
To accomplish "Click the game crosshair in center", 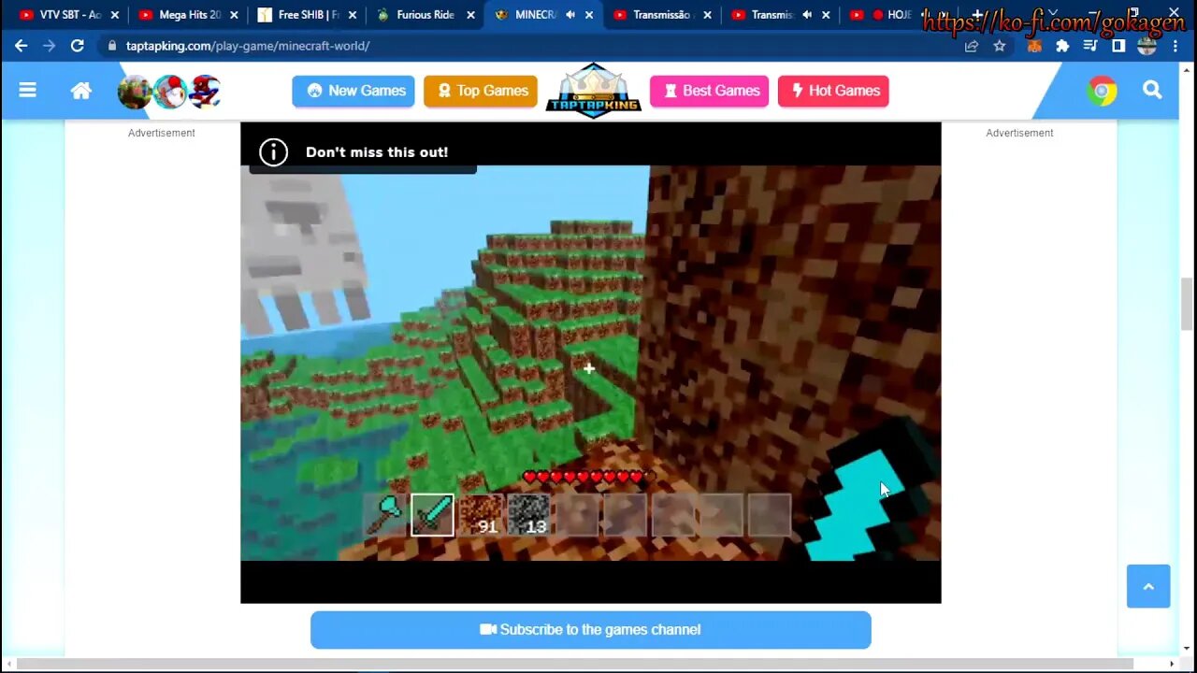I will tap(589, 368).
